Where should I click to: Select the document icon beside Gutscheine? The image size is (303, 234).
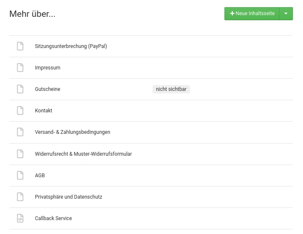[20, 89]
